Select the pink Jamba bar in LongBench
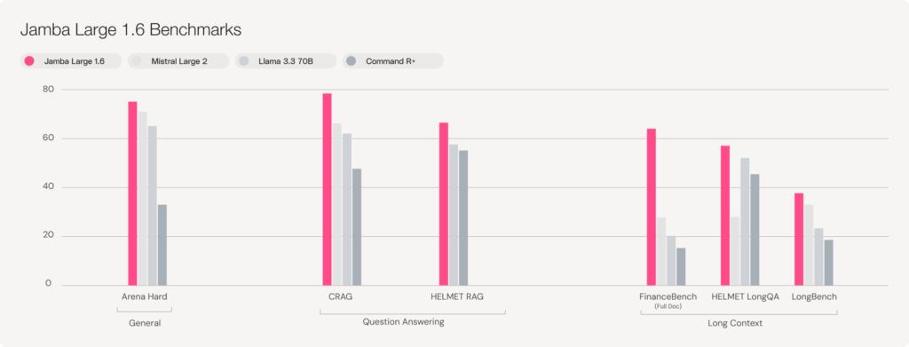This screenshot has height=347, width=909. (x=799, y=240)
